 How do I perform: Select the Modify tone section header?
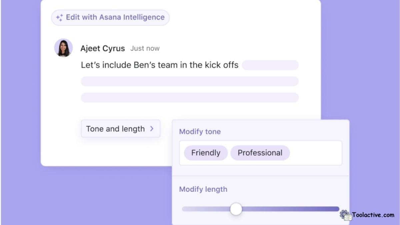click(200, 131)
